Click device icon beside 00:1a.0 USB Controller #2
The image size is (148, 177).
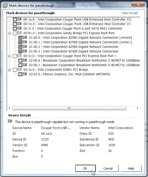point(19,19)
